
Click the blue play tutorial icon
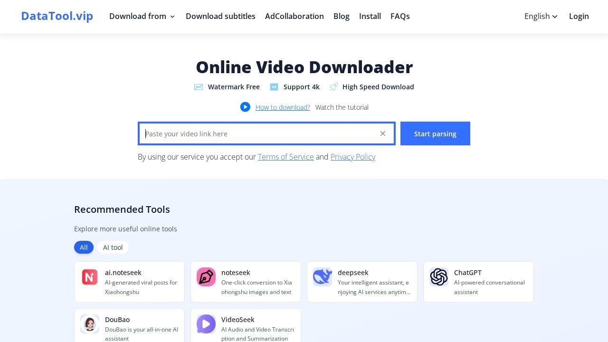(245, 107)
